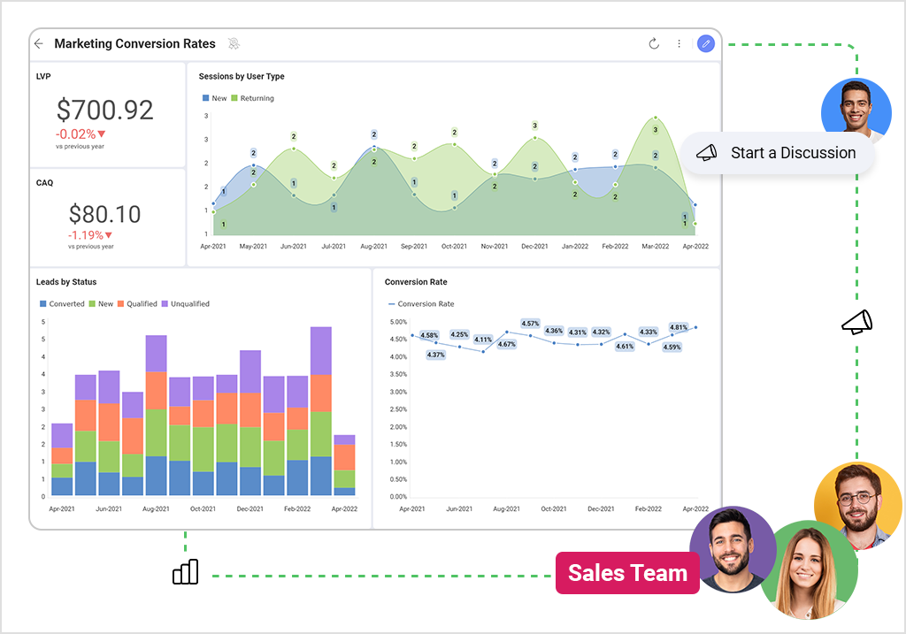Open the three-dot overflow menu
The height and width of the screenshot is (634, 906).
(679, 43)
